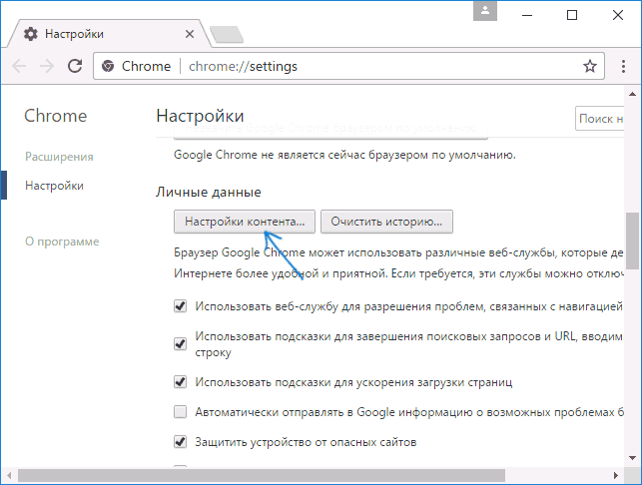Image resolution: width=642 pixels, height=485 pixels.
Task: Click the horizontal scrollbar thumb
Action: 262,476
